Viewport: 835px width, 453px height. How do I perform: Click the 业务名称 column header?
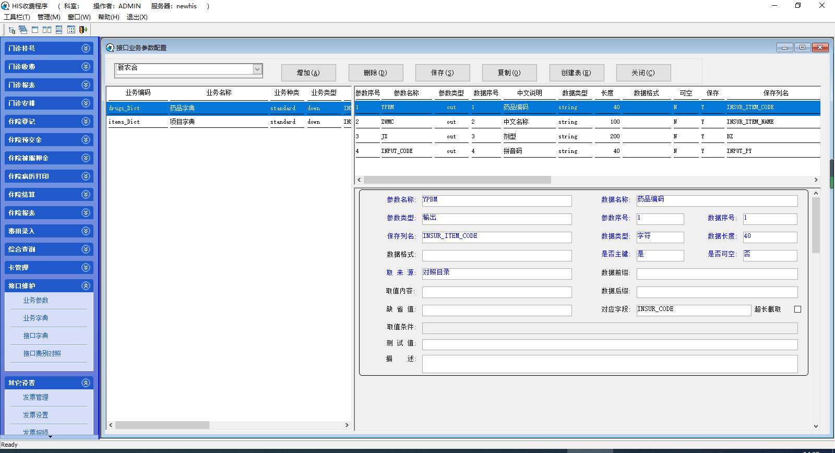(x=219, y=92)
